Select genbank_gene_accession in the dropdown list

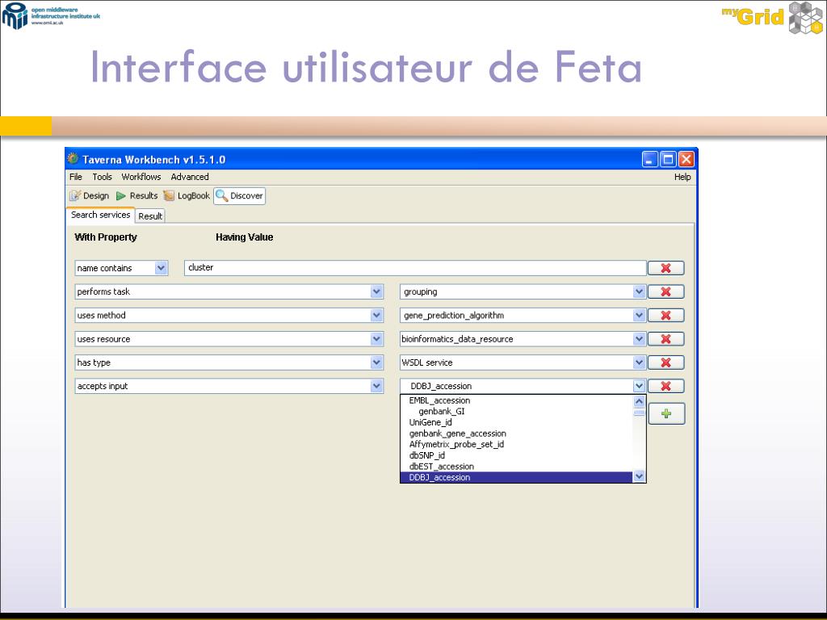pos(516,434)
